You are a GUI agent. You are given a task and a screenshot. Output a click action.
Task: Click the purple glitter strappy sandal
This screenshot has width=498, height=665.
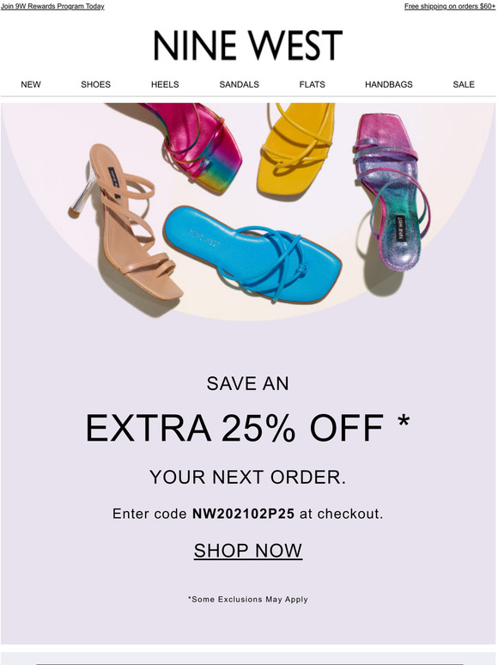(392, 191)
